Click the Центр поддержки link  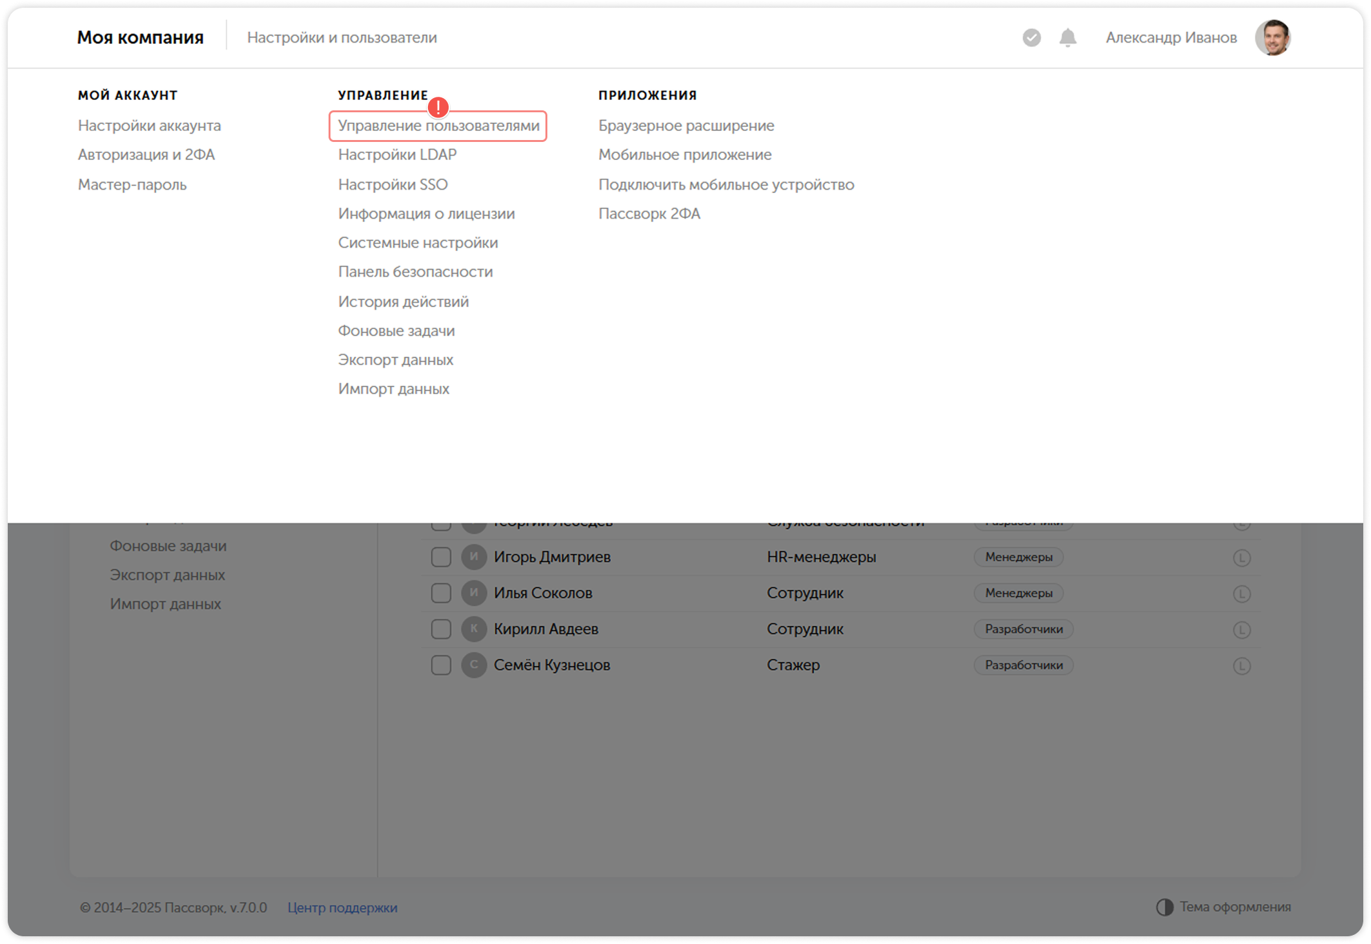342,907
